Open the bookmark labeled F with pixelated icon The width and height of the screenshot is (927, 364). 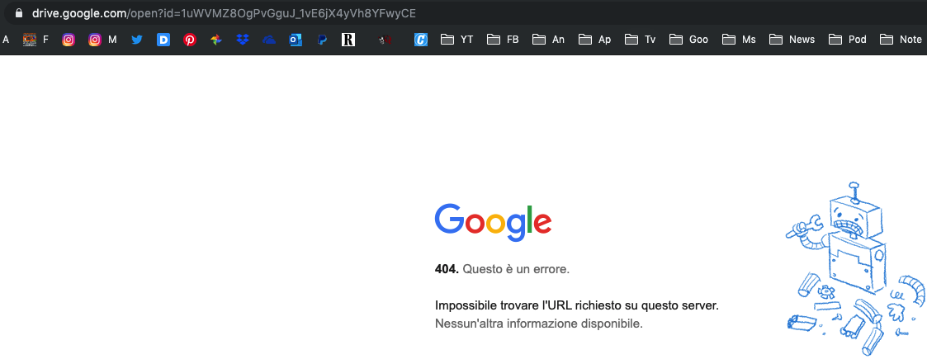[35, 40]
